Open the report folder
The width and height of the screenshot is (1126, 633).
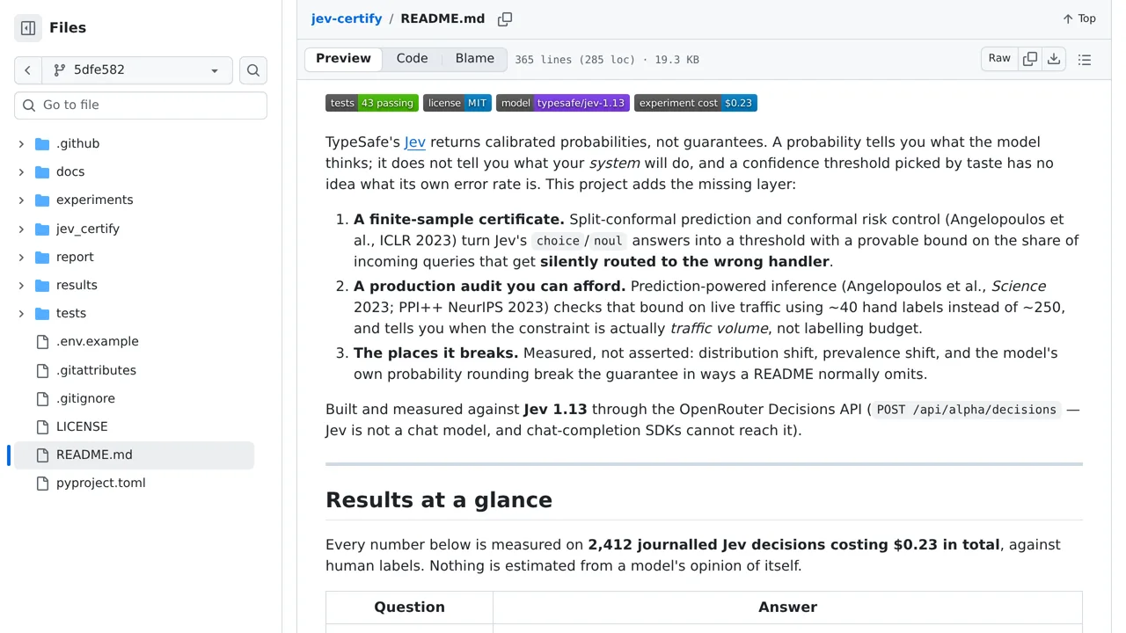tap(75, 257)
